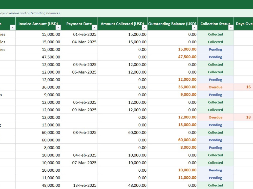The height and width of the screenshot is (189, 253).
Task: Open the filter dropdown left of Invoice Amount
Action: click(13, 27)
